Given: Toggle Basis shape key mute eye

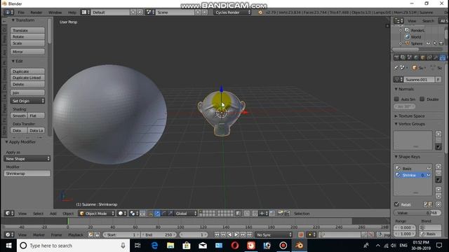Looking at the screenshot, I should (x=429, y=169).
